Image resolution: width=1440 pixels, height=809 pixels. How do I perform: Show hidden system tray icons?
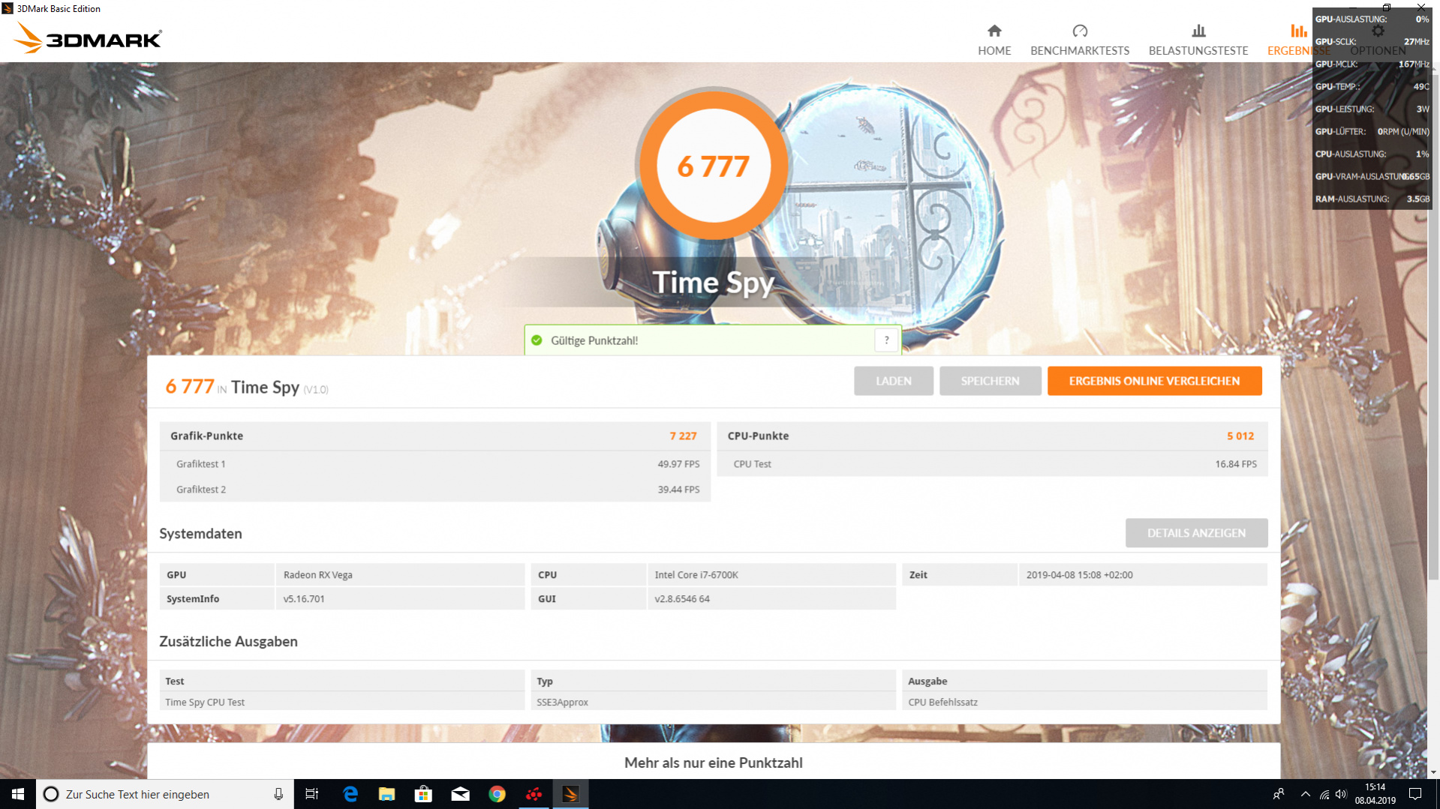point(1306,794)
